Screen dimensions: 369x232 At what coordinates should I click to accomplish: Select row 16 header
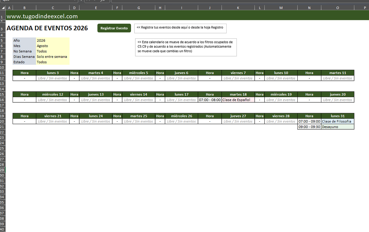pyautogui.click(x=2, y=100)
